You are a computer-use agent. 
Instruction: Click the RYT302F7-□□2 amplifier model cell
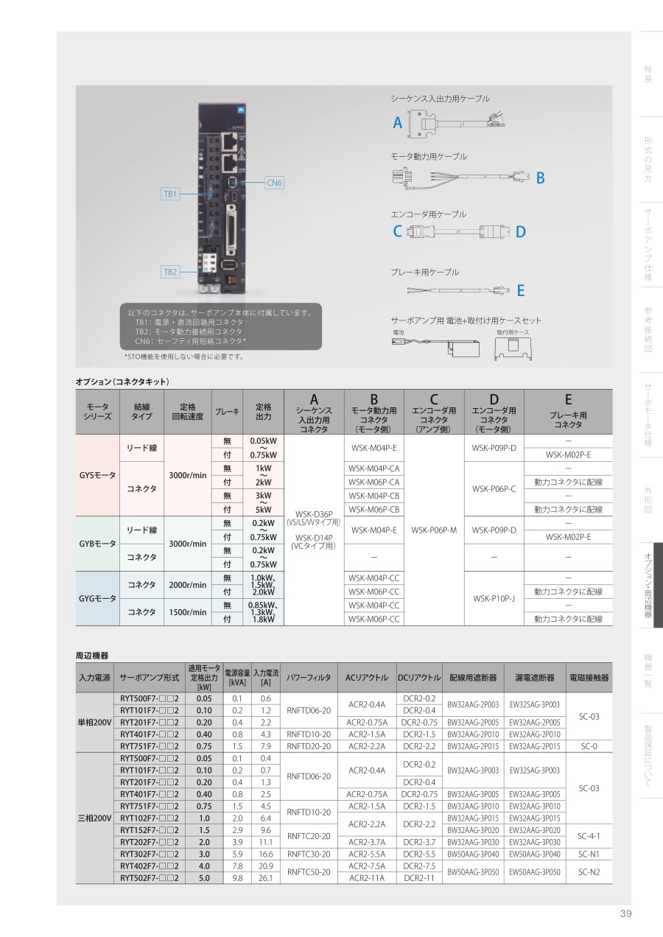pos(150,854)
